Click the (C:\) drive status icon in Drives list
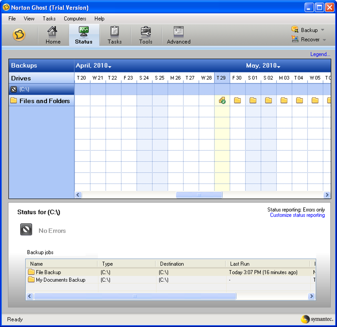 [14, 89]
